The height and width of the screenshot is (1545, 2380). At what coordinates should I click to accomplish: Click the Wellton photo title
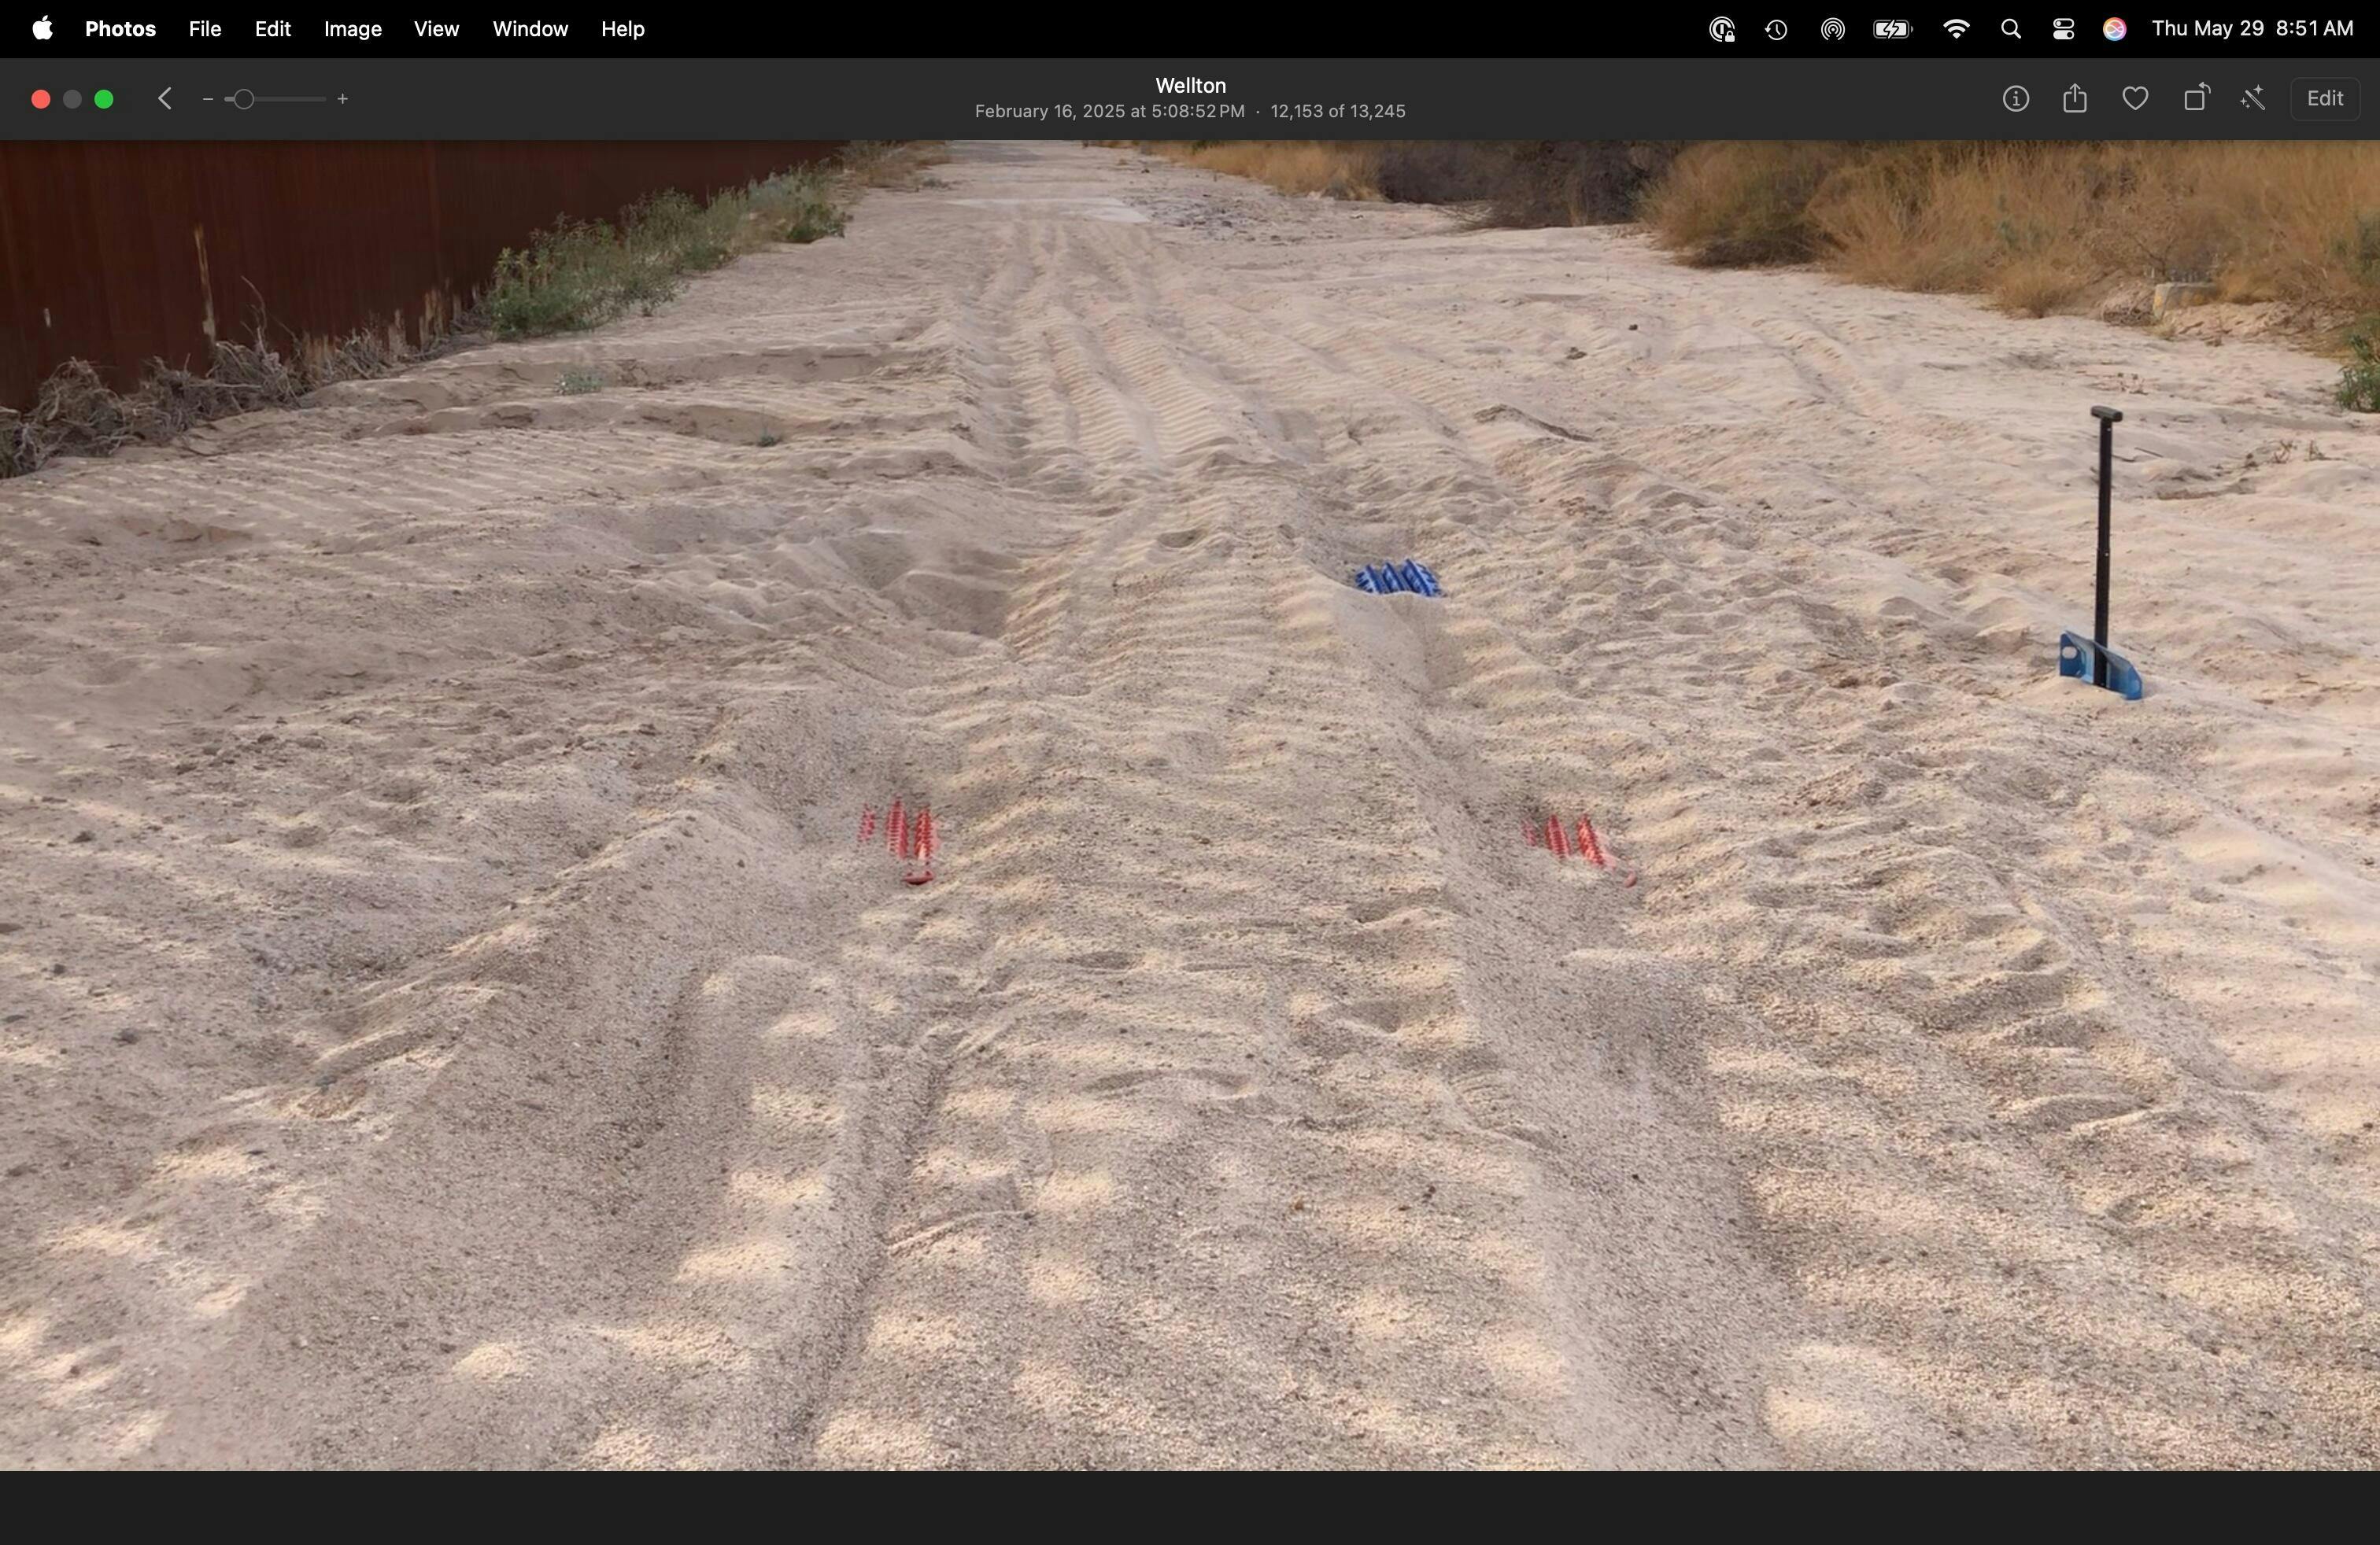(1190, 85)
